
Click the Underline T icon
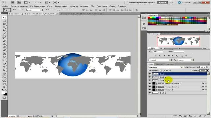182,55
